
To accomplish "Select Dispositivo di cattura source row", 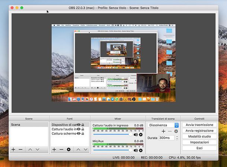I will pyautogui.click(x=70, y=125).
